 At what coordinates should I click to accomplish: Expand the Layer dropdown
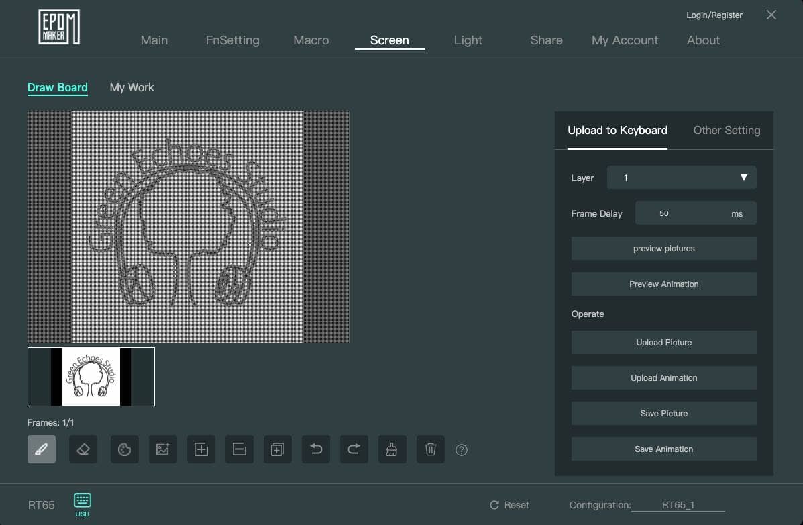(x=681, y=178)
